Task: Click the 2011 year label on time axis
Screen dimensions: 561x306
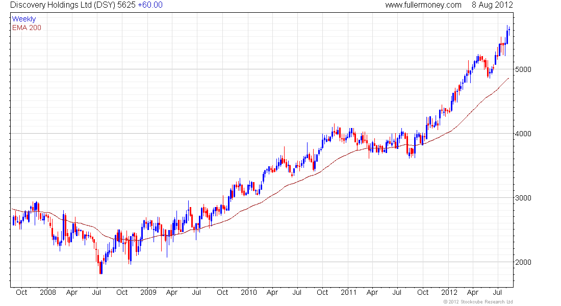Action: point(348,292)
